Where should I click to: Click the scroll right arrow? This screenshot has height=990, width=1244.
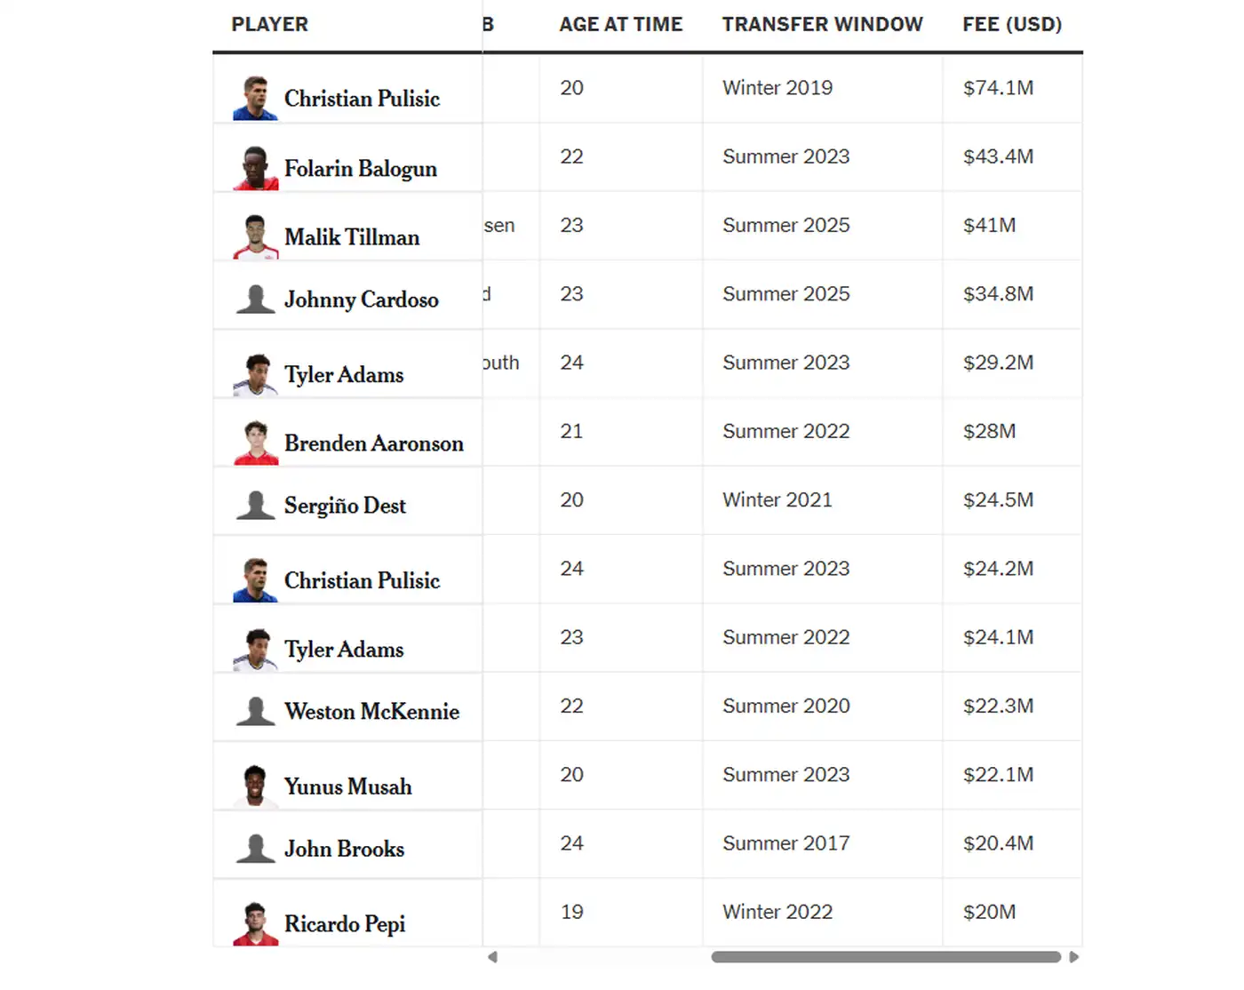tap(1074, 957)
